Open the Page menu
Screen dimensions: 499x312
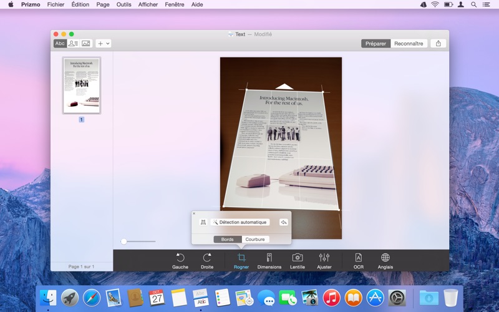(103, 4)
